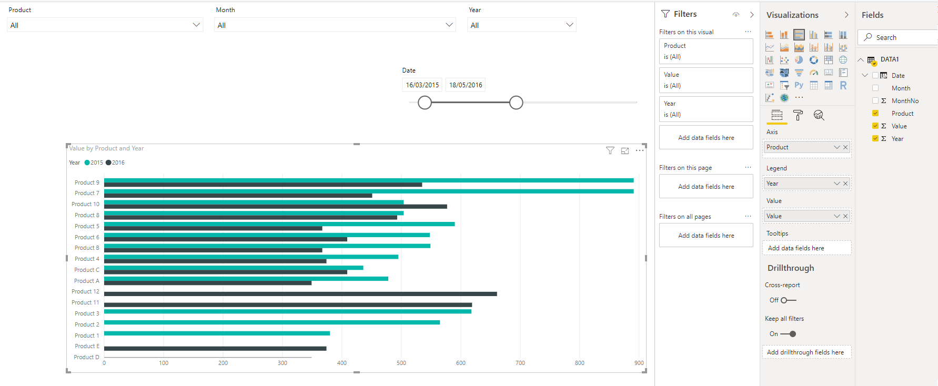Image resolution: width=938 pixels, height=386 pixels.
Task: Insert a Python visual
Action: (799, 85)
